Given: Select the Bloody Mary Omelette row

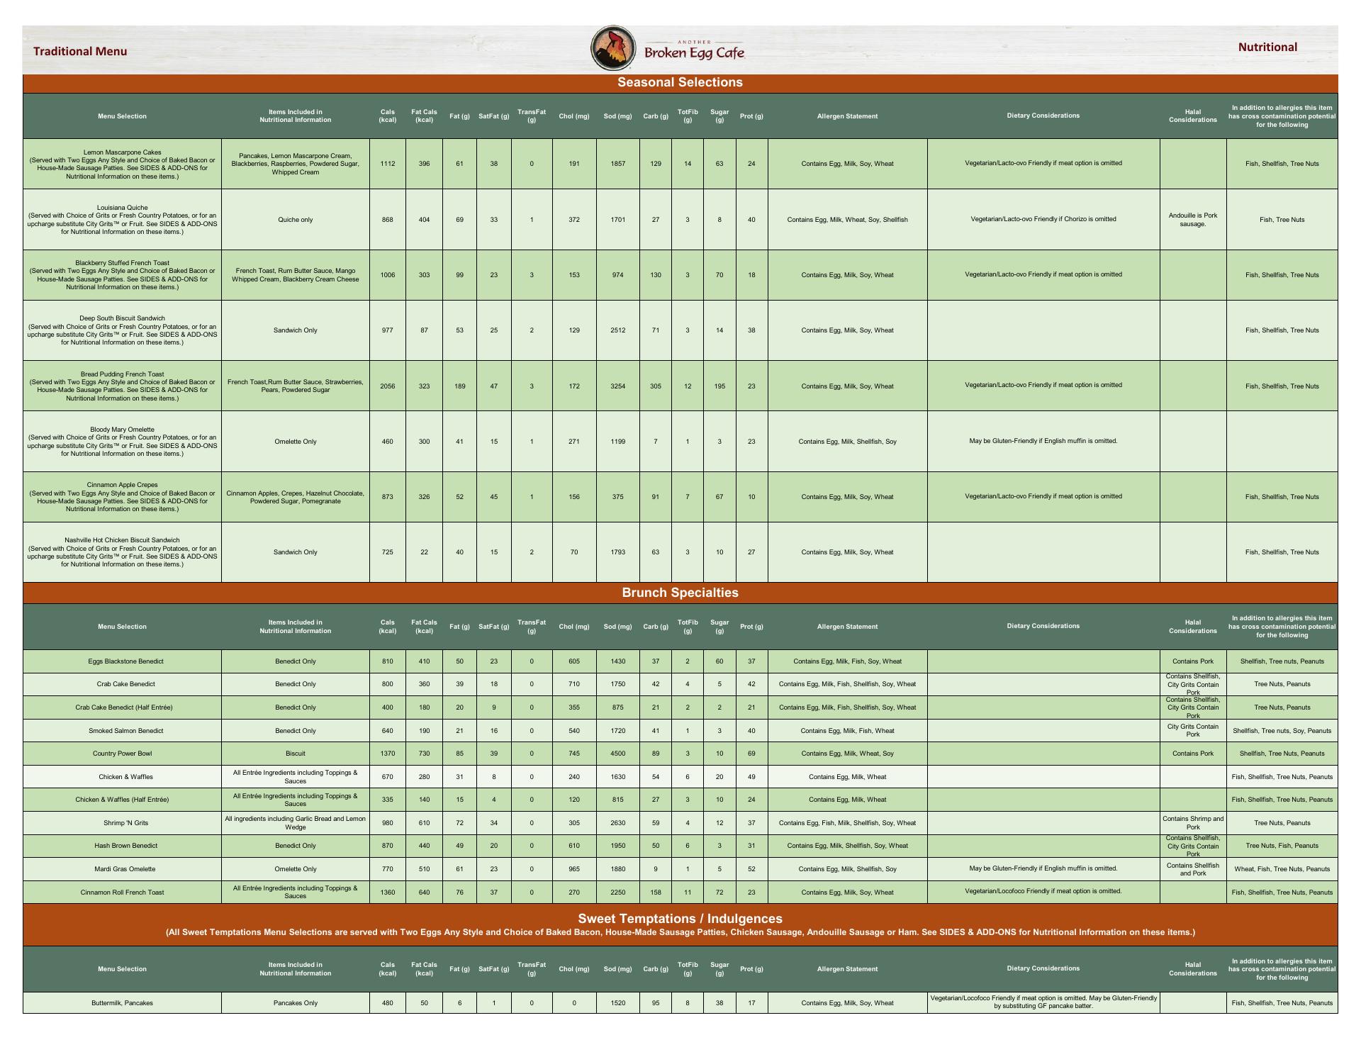Looking at the screenshot, I should pyautogui.click(x=122, y=430).
